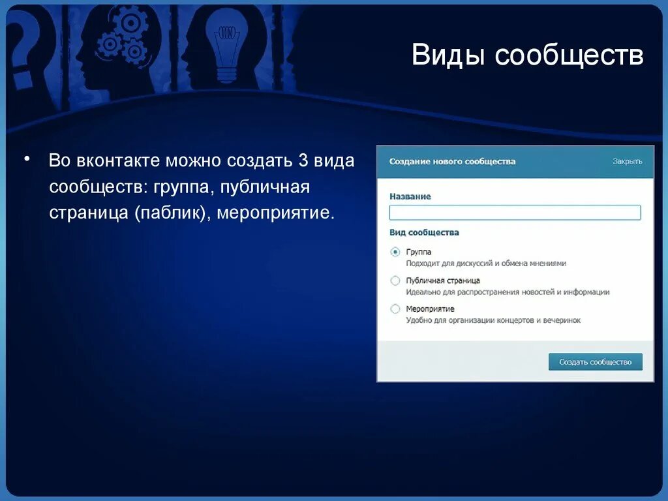Click the dialog title Создание нового сообщества
This screenshot has width=668, height=501.
pyautogui.click(x=453, y=162)
